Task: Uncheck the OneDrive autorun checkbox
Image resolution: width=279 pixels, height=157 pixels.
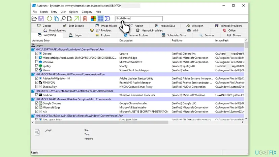Action: tap(37, 62)
